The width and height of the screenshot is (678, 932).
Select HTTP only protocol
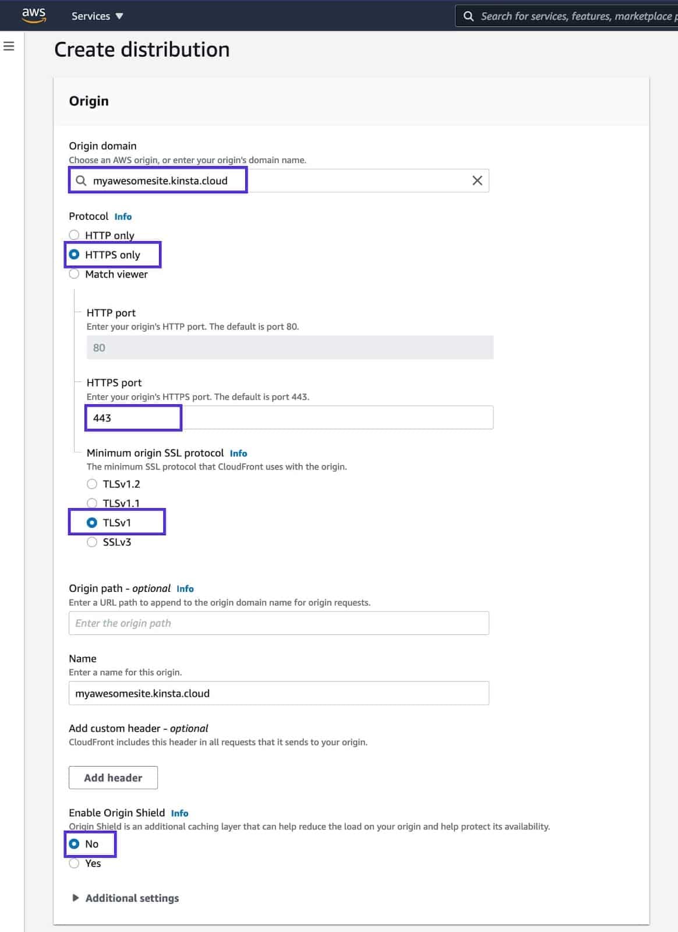coord(75,235)
